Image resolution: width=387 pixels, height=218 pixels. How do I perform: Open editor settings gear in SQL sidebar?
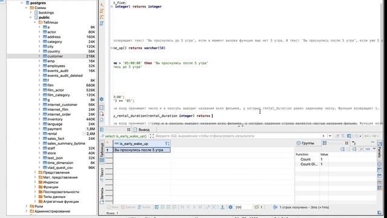102,99
